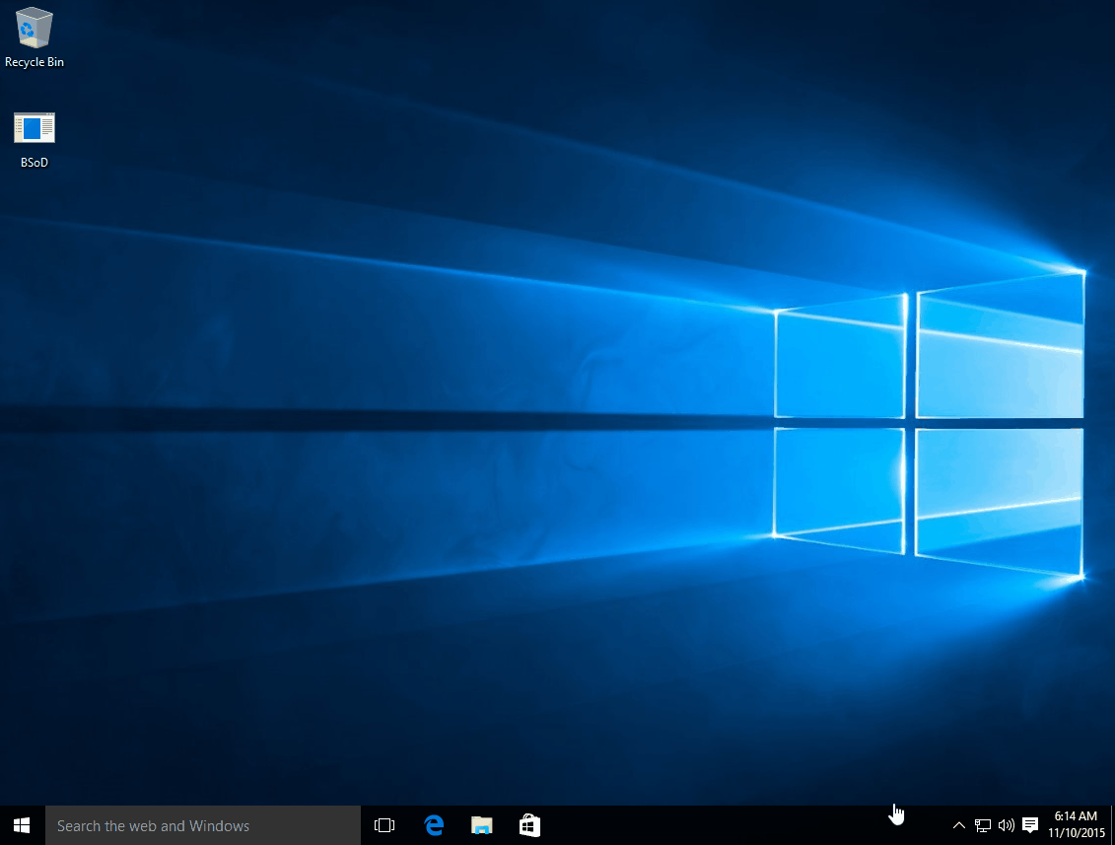
Task: Open File Explorer from the taskbar
Action: pyautogui.click(x=482, y=825)
